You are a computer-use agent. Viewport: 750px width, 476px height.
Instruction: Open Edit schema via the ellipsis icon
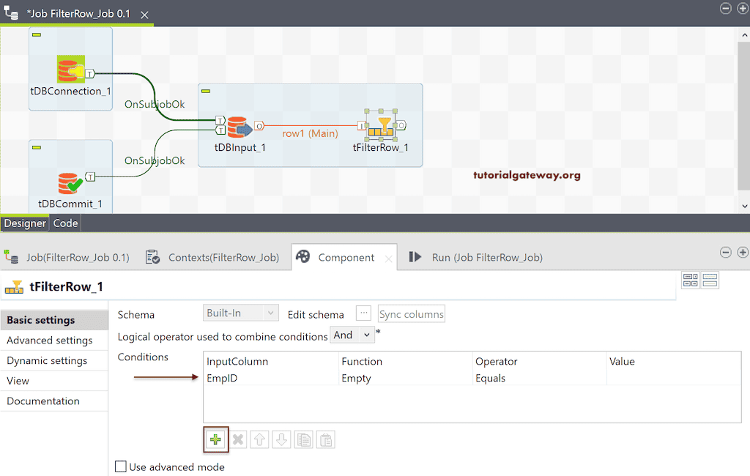363,313
